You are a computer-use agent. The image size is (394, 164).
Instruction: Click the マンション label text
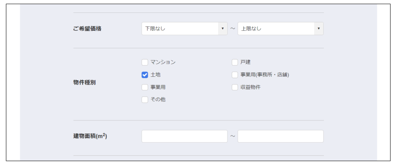coord(163,62)
